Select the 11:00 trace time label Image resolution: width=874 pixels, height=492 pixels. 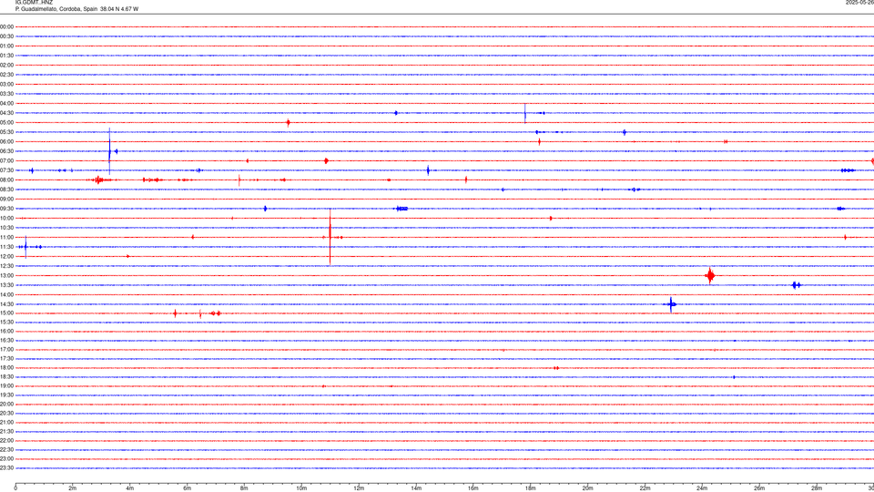coord(6,237)
